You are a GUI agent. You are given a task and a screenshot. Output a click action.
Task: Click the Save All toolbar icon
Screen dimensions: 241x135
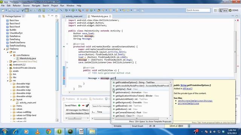coord(14,10)
